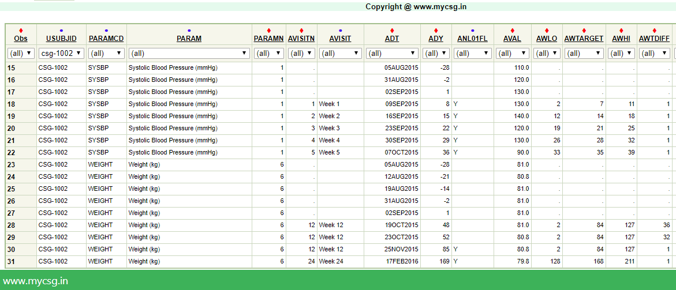The width and height of the screenshot is (676, 290).
Task: Click the red diamond above AVAL column
Action: [x=511, y=31]
